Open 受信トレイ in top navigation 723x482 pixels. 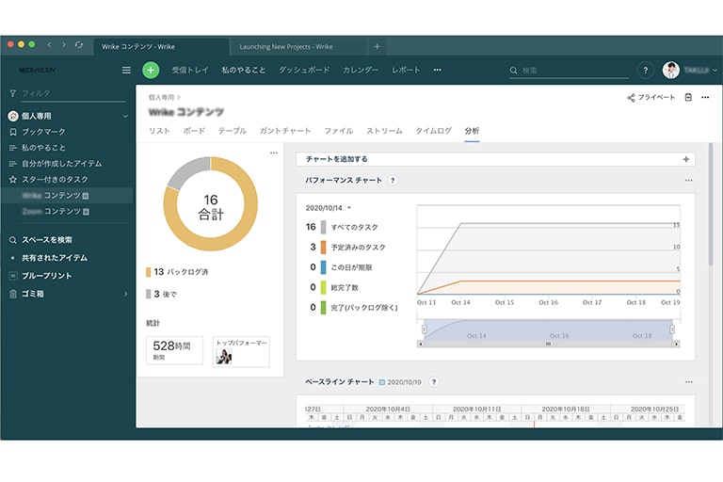tap(190, 70)
